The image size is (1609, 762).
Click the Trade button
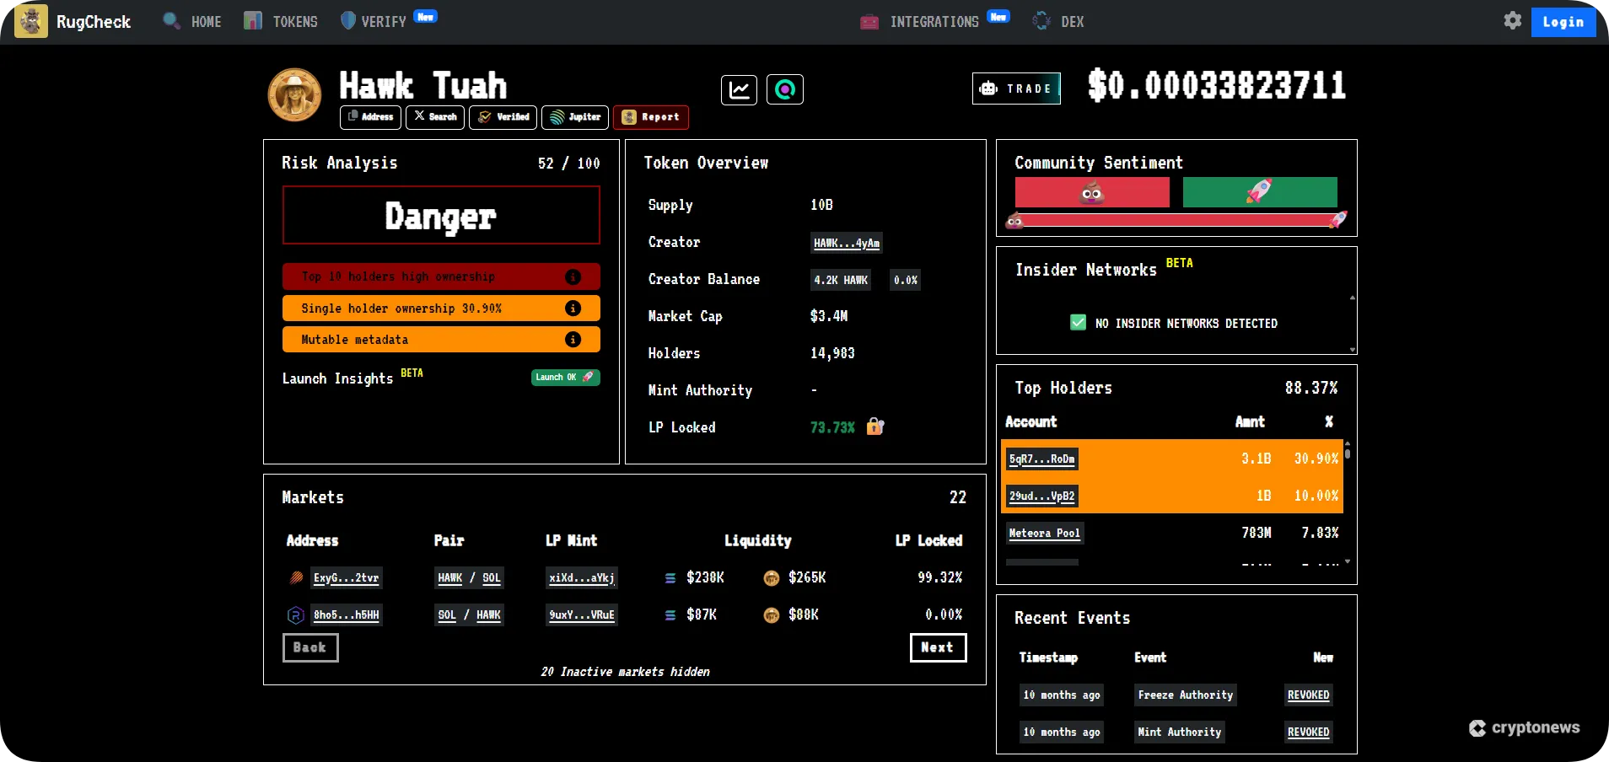[1016, 89]
